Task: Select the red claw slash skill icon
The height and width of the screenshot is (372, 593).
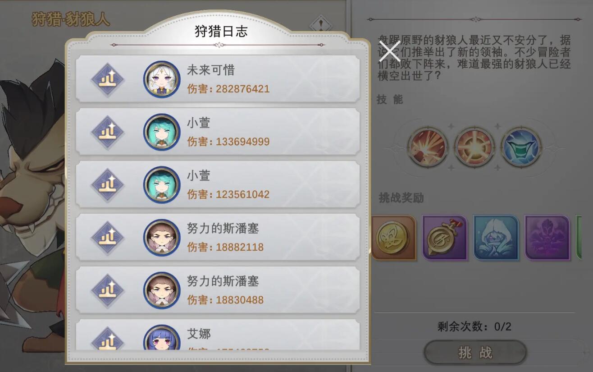Action: pyautogui.click(x=428, y=147)
